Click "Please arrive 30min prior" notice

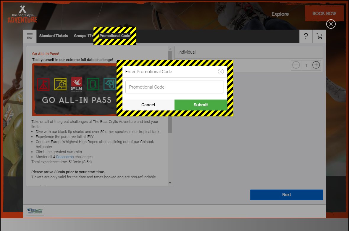click(68, 172)
